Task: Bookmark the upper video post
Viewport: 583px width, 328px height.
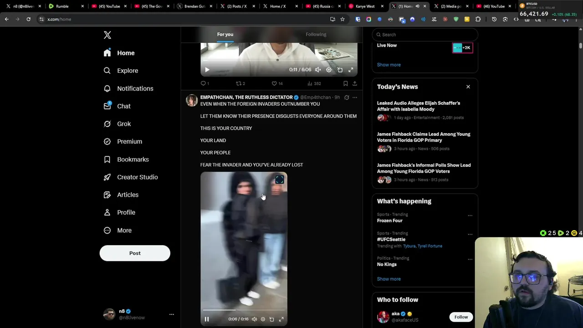Action: point(345,83)
